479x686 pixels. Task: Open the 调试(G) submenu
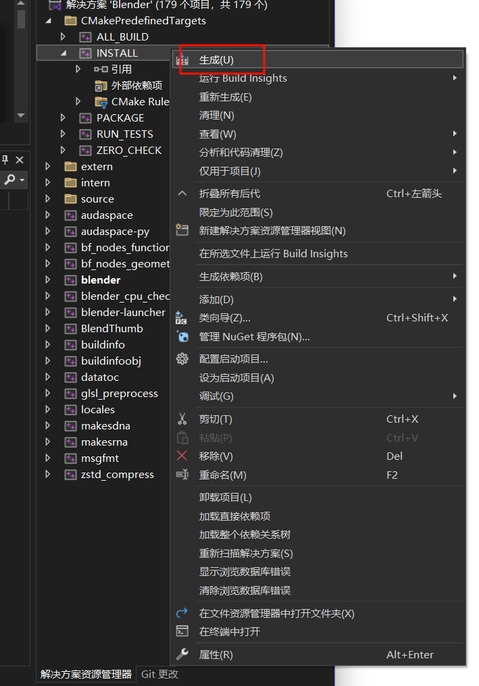coord(318,396)
